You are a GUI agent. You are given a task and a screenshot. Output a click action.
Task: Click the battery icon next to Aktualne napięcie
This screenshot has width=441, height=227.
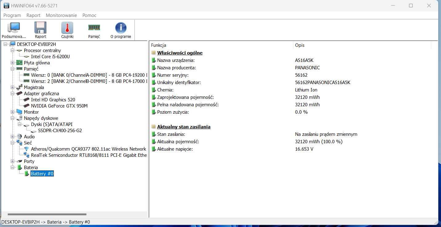tap(154, 149)
